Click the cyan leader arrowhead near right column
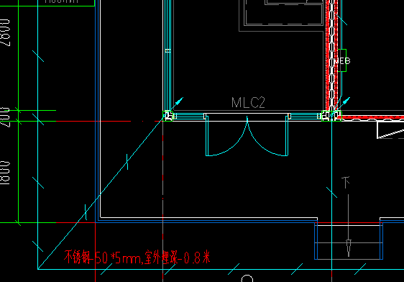Viewport: 404px width, 282px height. [346, 101]
